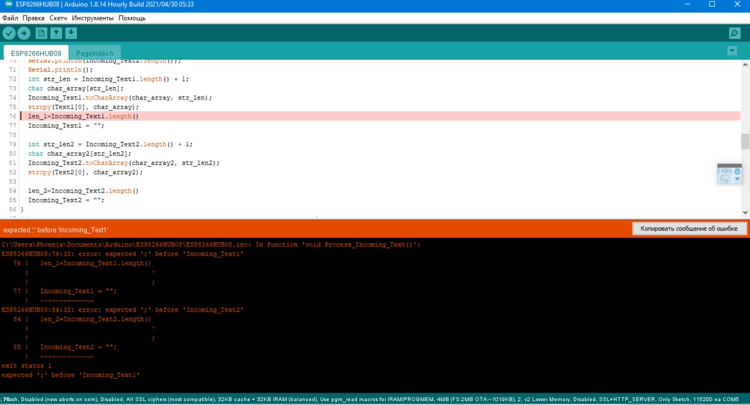Click code line 'len_2=Incoming_Text2.length()' in editor
The height and width of the screenshot is (405, 750).
(83, 191)
